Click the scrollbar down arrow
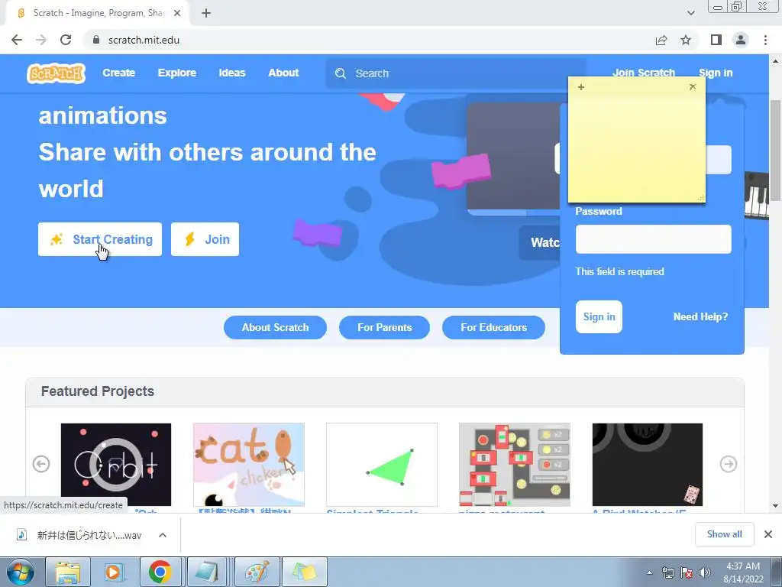 pyautogui.click(x=775, y=506)
